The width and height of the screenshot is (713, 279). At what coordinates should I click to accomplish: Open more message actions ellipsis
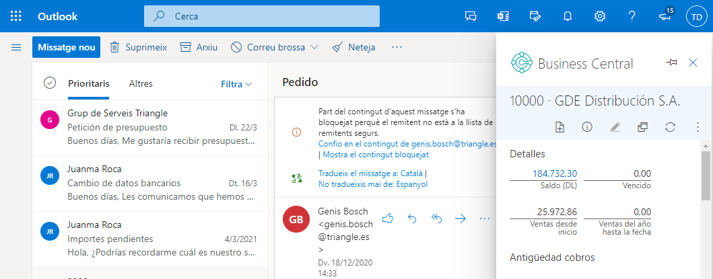click(485, 218)
